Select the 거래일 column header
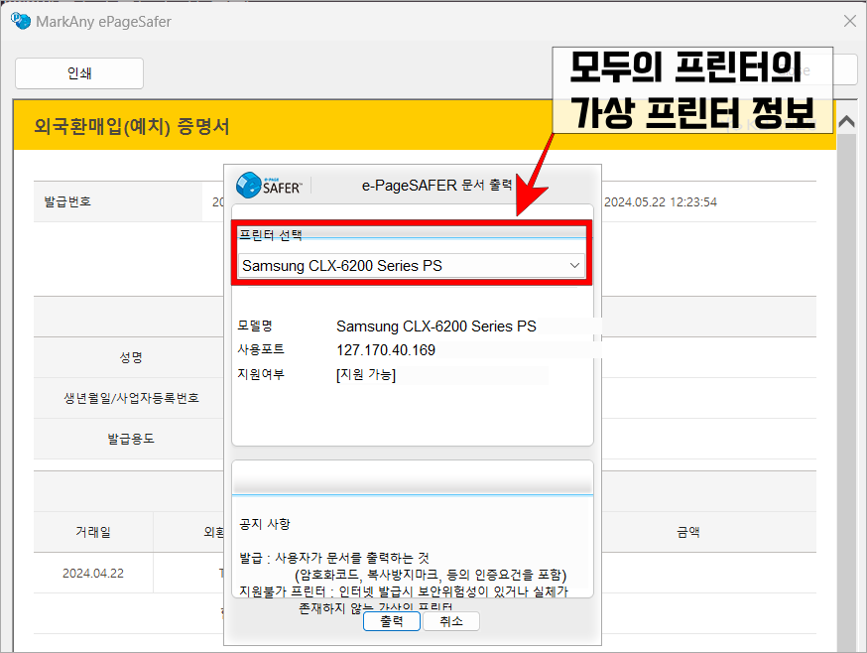Screen dimensions: 867x653 point(93,531)
